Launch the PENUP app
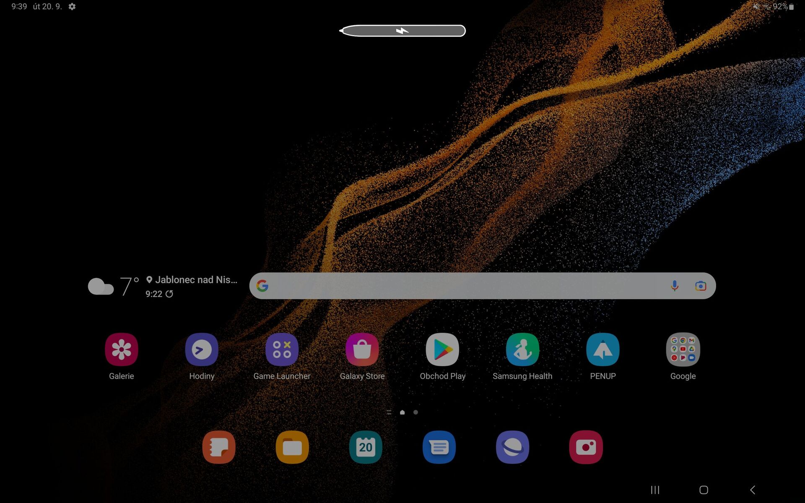This screenshot has width=805, height=503. [x=602, y=349]
